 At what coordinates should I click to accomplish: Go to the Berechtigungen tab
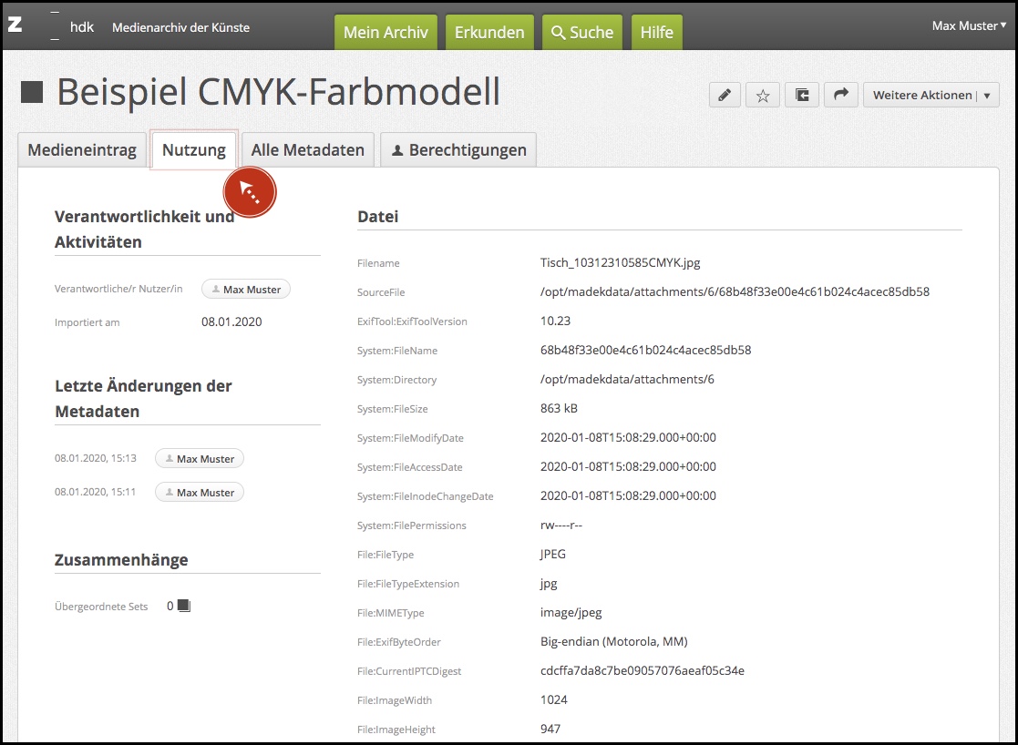point(458,150)
